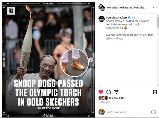Unlike the post via red heart icon
The width and height of the screenshot is (159, 118).
pyautogui.click(x=101, y=92)
